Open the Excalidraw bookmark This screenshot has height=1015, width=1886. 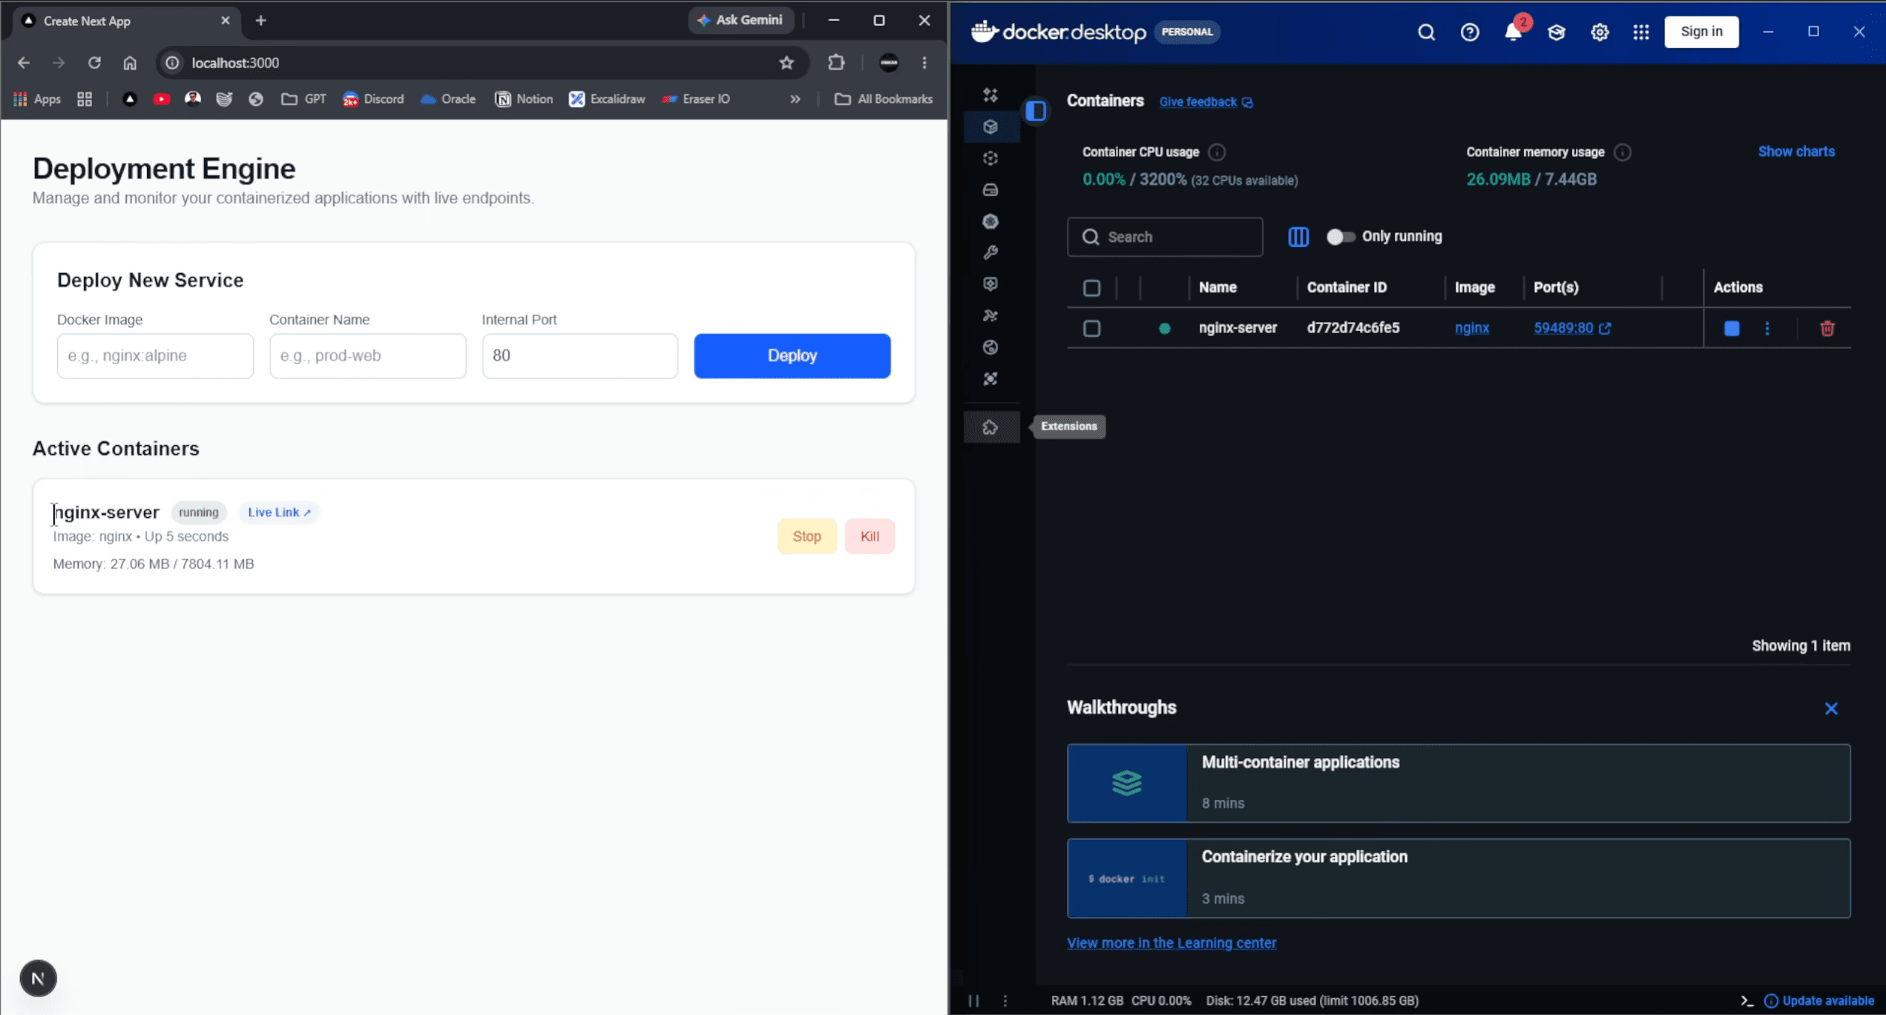point(607,99)
